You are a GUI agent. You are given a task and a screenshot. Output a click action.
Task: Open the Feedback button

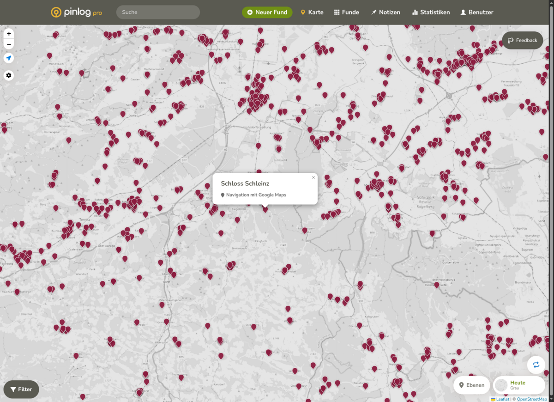tap(523, 40)
